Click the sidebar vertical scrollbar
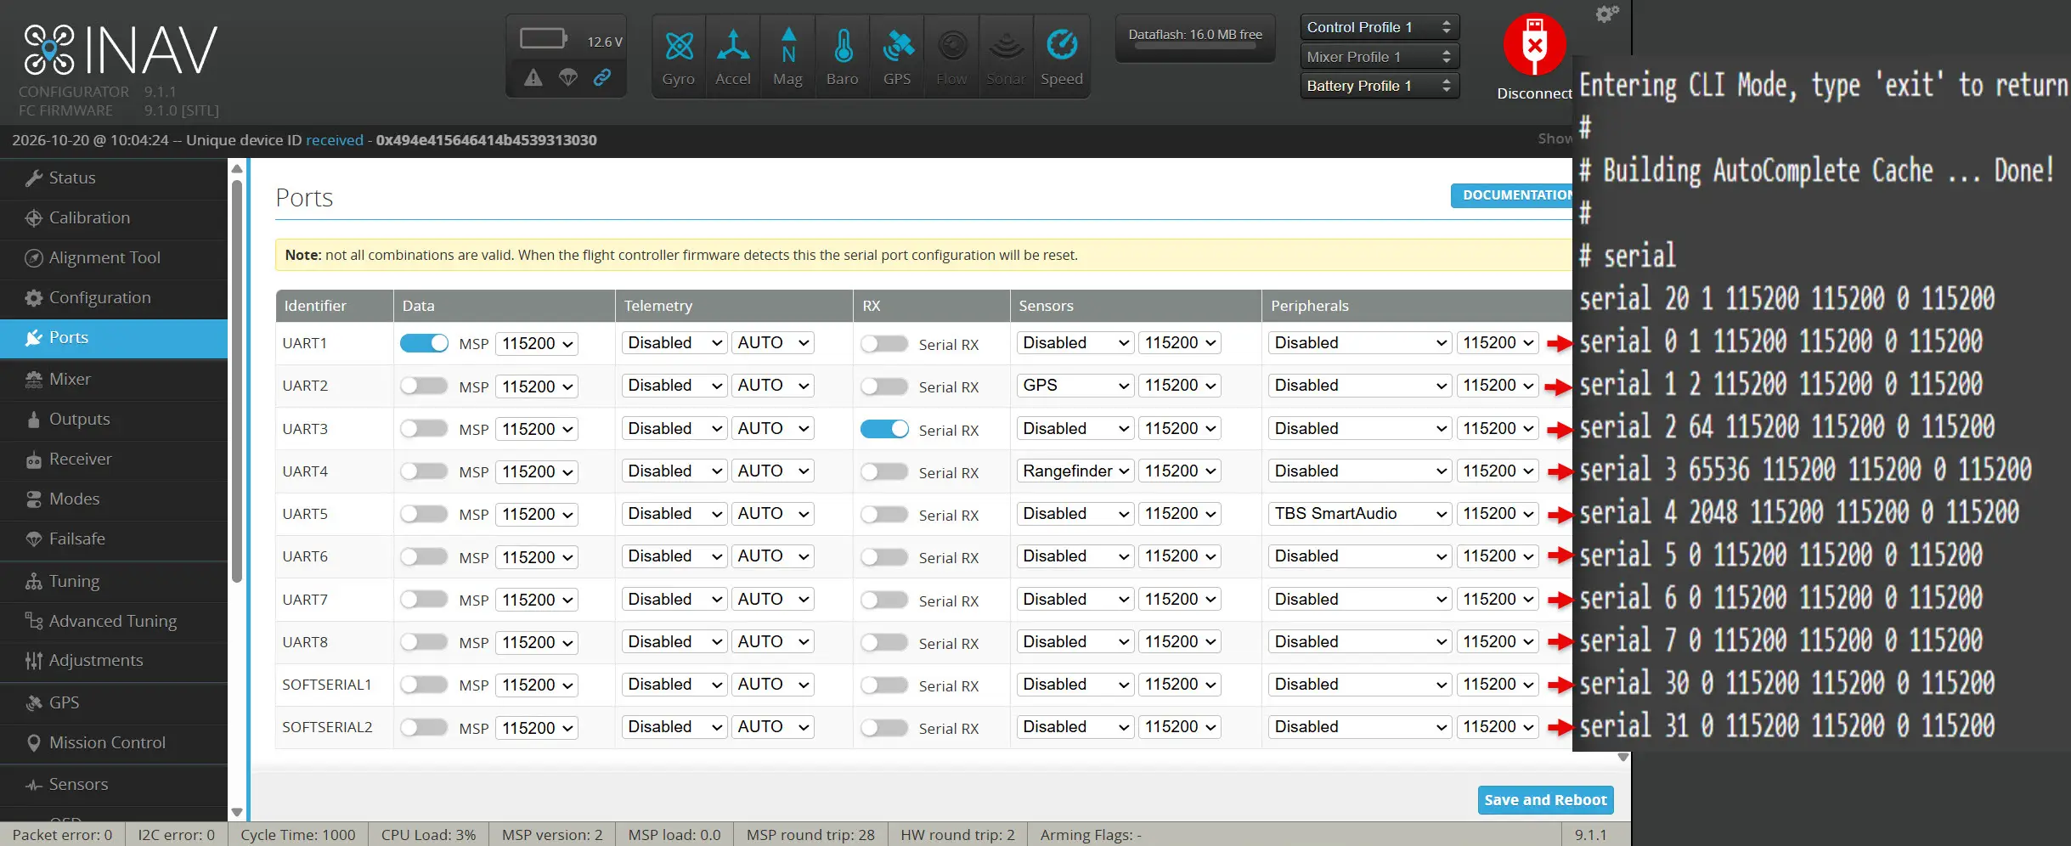This screenshot has width=2071, height=846. tap(237, 382)
